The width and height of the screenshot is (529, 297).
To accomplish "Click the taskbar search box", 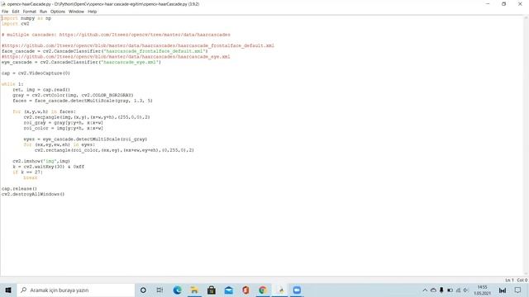I will click(x=75, y=290).
